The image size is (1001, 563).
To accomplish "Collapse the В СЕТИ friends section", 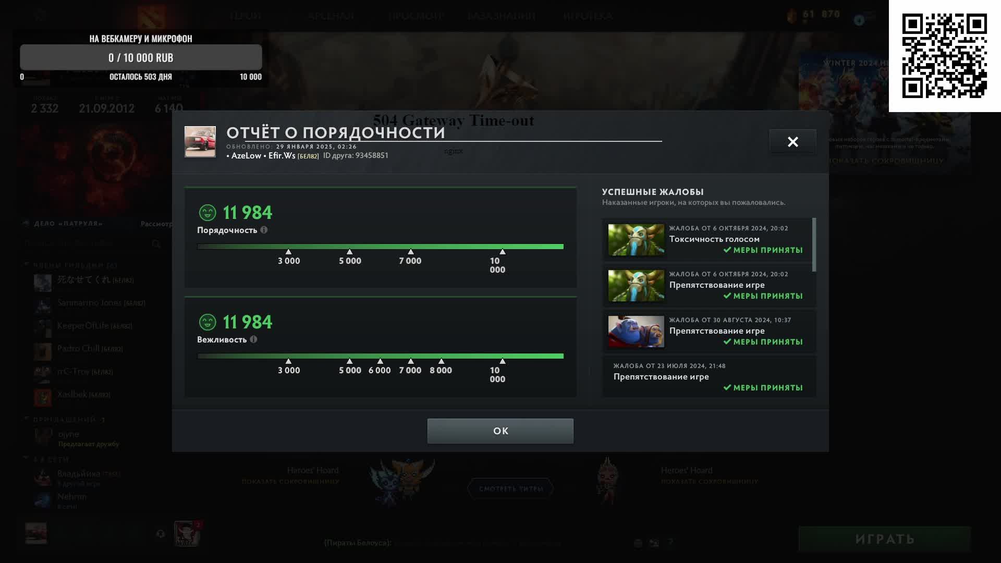I will point(26,459).
